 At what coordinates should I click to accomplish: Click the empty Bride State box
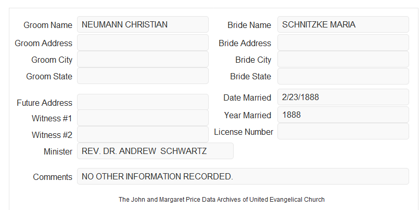(343, 76)
